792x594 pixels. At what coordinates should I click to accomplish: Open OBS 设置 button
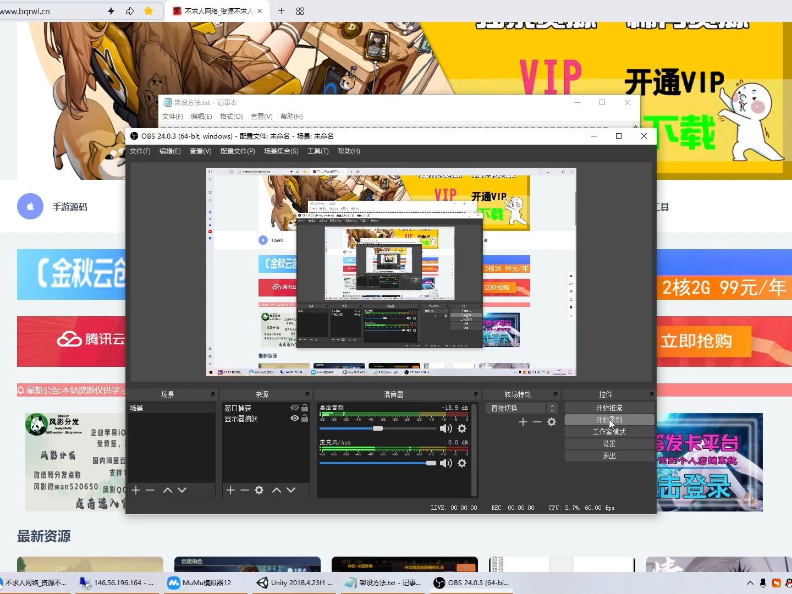[609, 444]
